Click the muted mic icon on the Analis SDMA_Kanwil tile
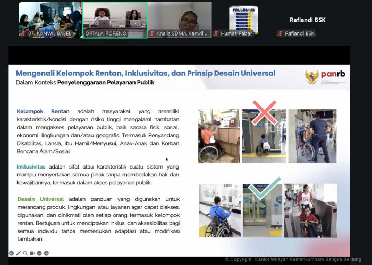 click(x=152, y=33)
